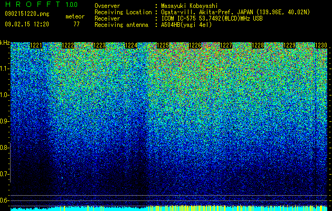Click the 0.8 kHz axis label
Viewport: 332px width, 211px height.
pos(4,148)
